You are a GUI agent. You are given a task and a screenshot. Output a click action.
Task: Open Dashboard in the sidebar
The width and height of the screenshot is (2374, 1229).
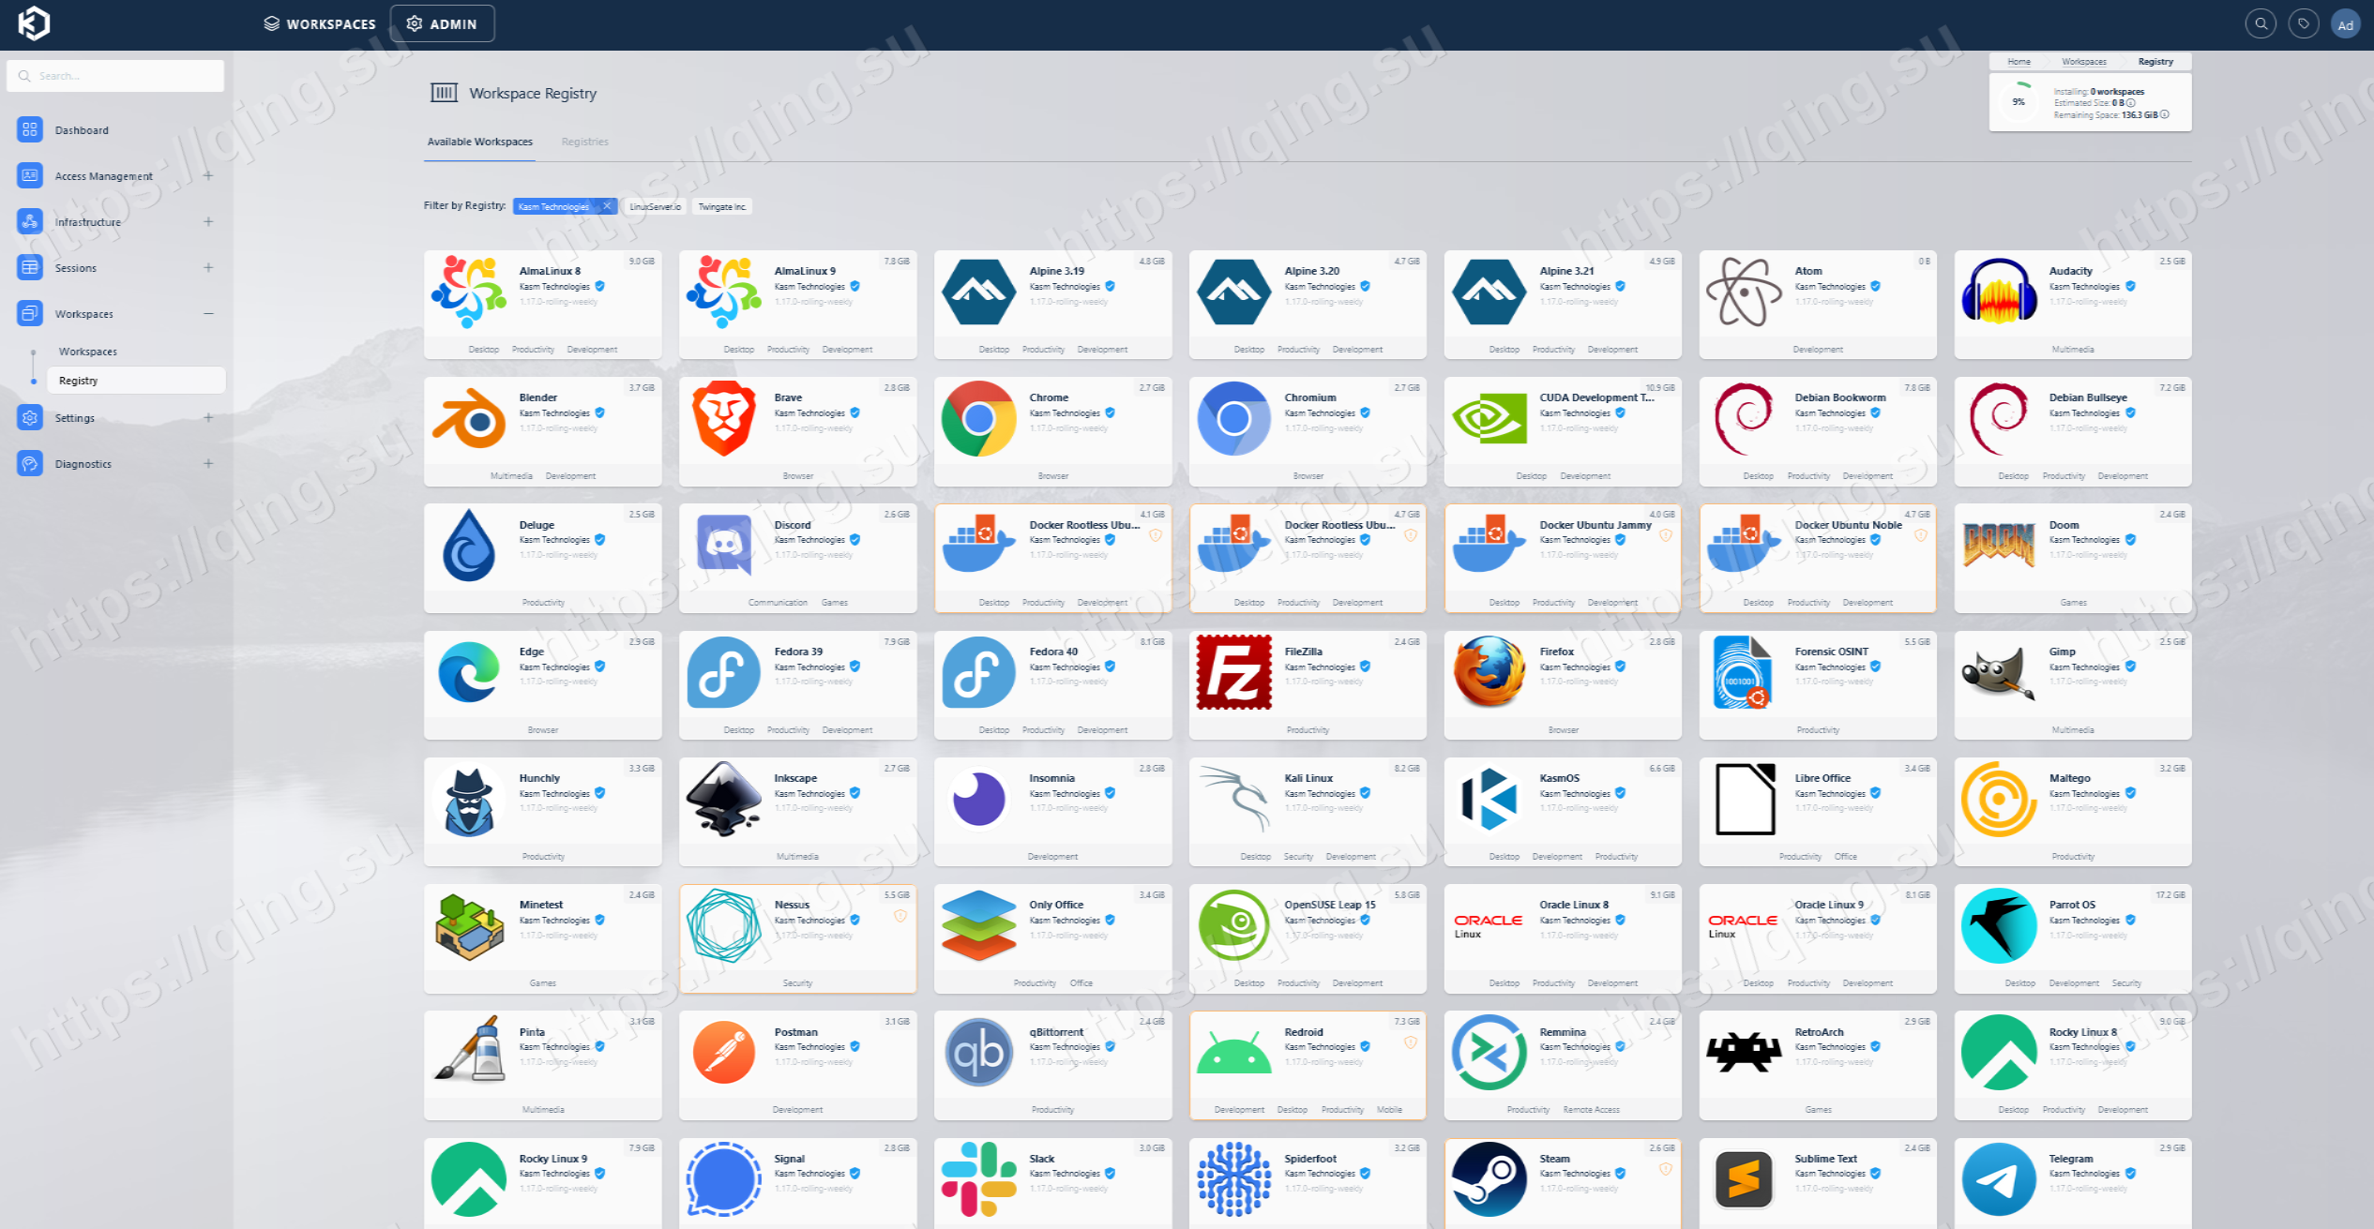tap(82, 130)
